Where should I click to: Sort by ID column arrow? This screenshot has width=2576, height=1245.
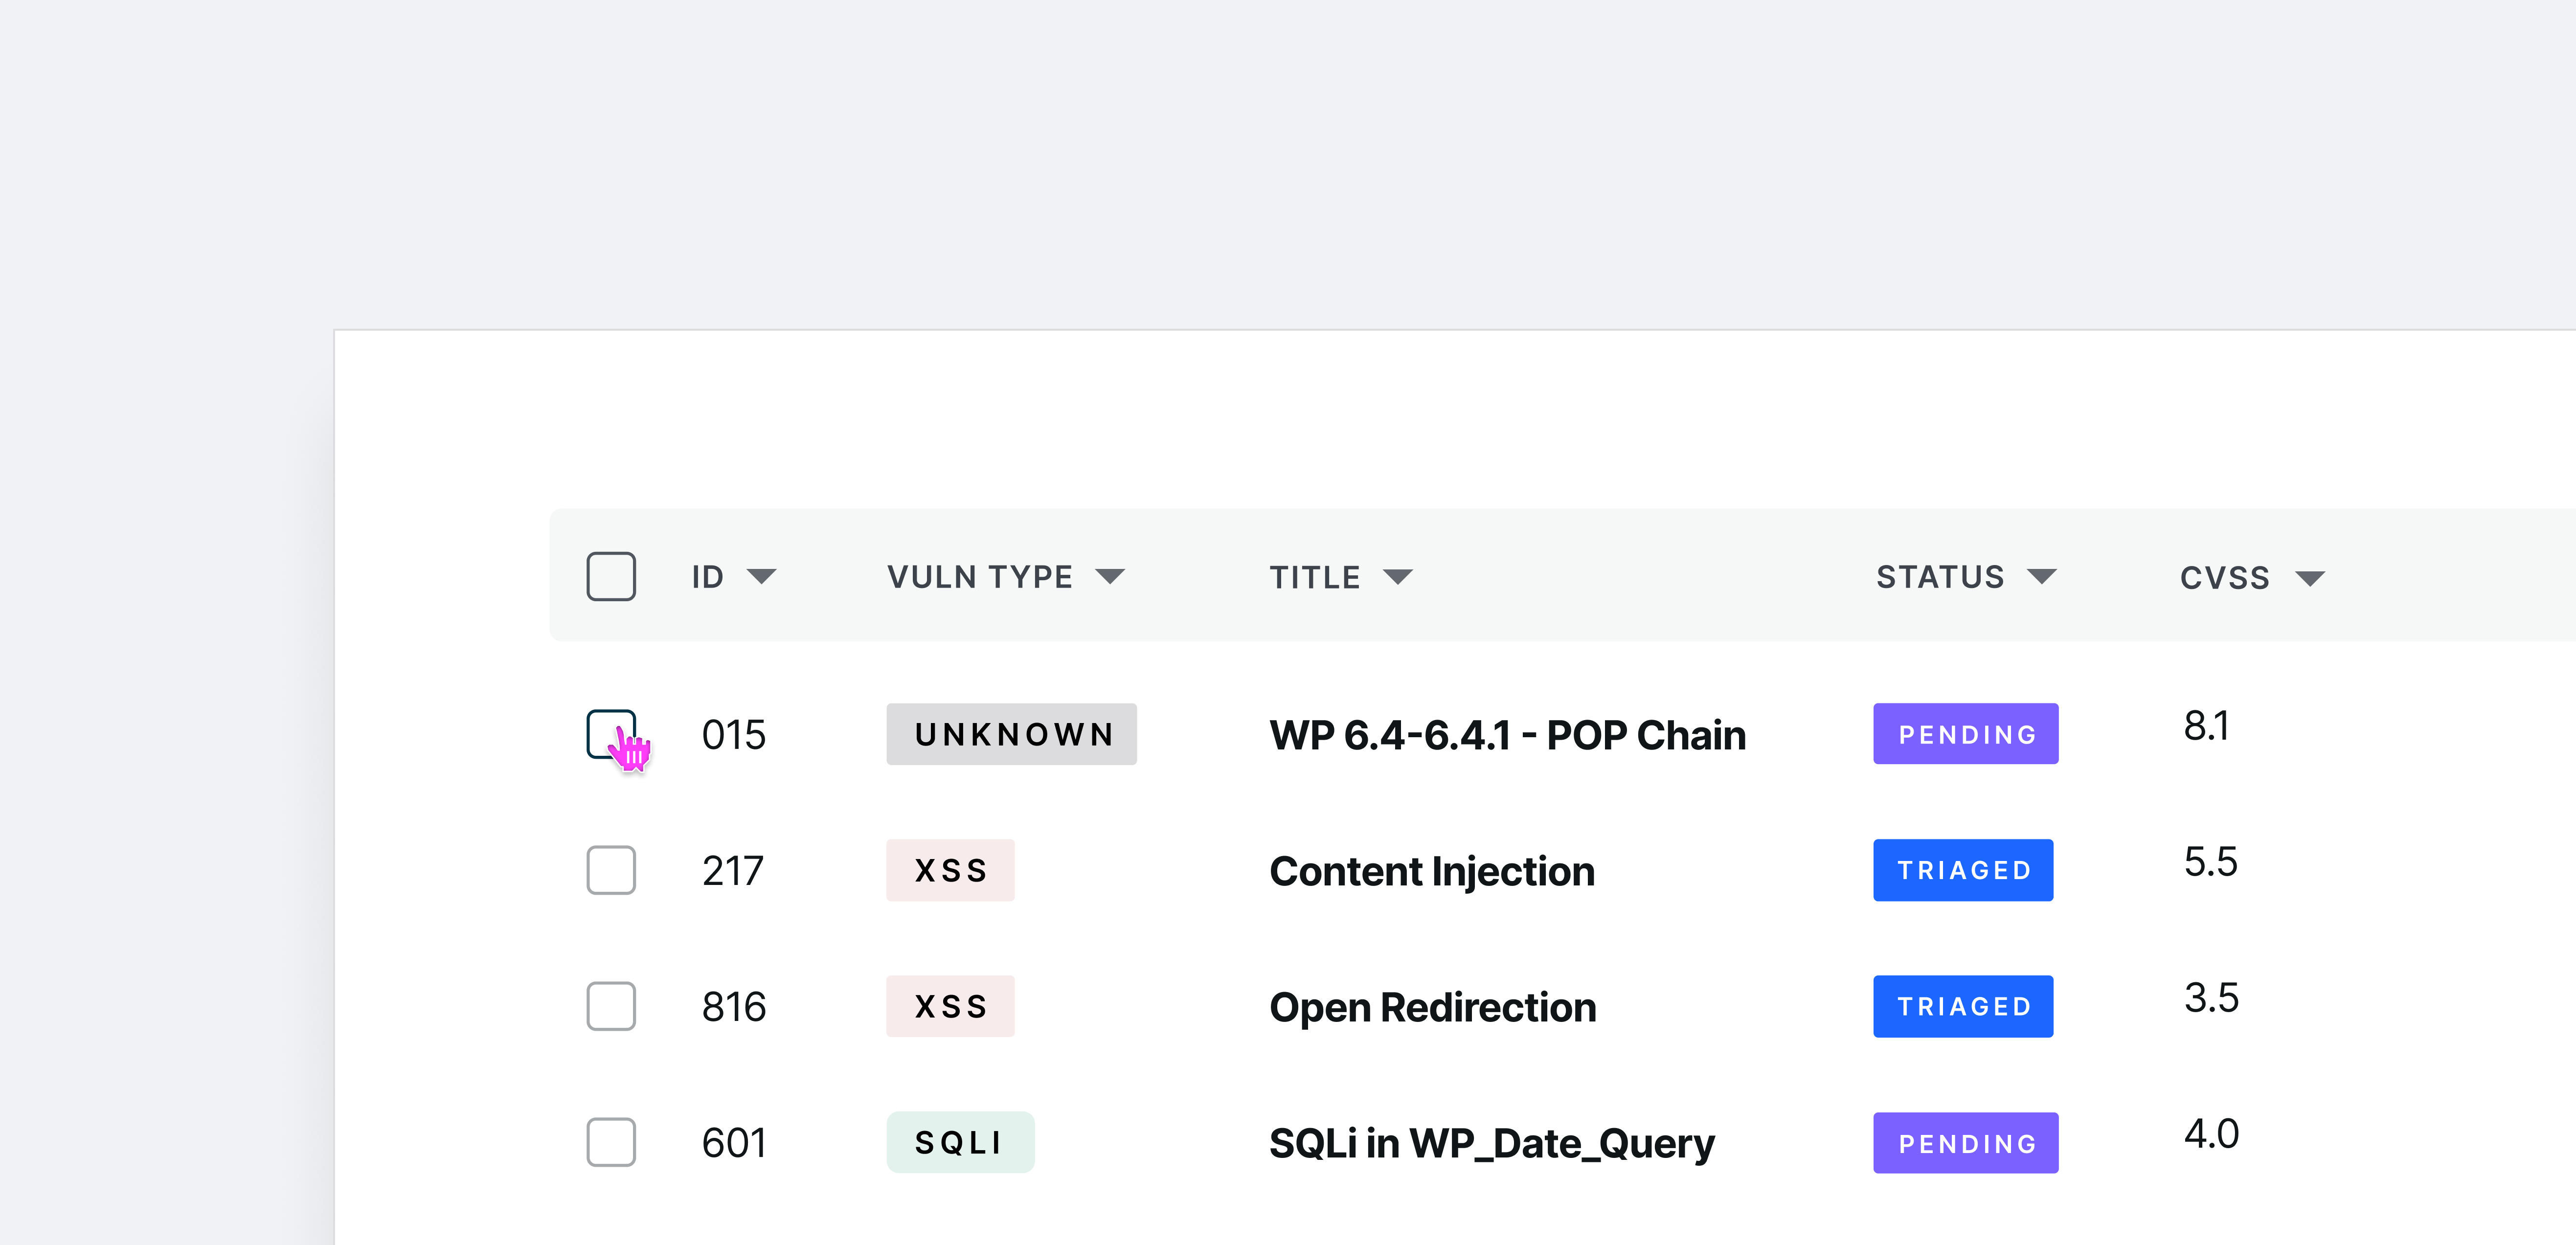click(x=761, y=577)
